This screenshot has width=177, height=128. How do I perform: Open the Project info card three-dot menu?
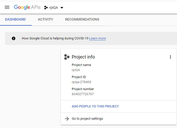170,57
